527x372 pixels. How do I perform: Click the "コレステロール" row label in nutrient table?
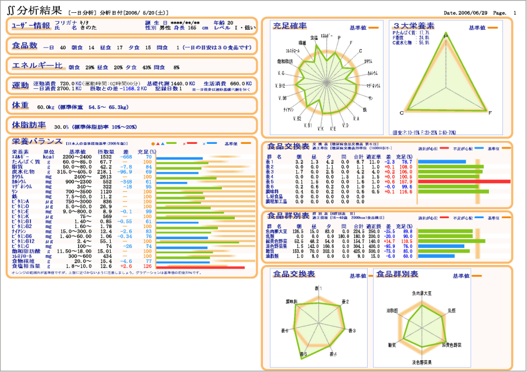click(x=22, y=256)
